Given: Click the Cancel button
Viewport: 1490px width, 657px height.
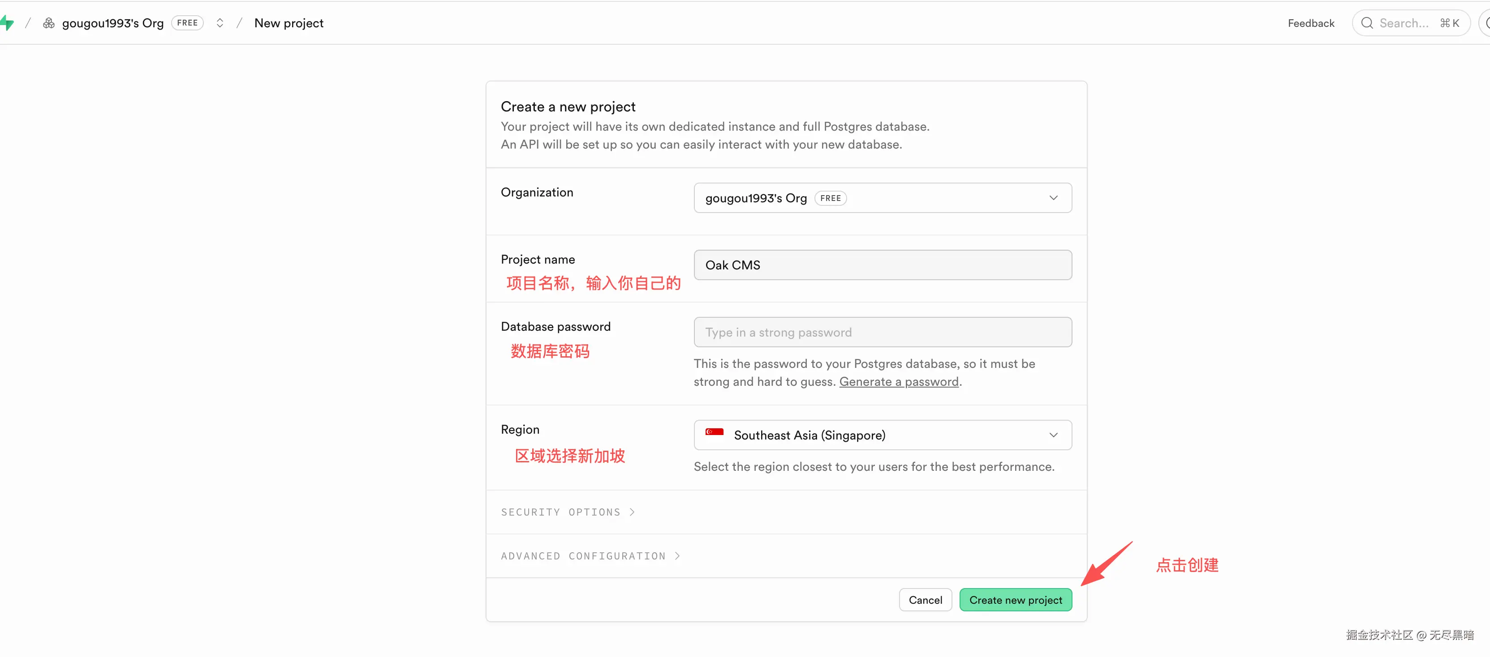Looking at the screenshot, I should tap(925, 600).
